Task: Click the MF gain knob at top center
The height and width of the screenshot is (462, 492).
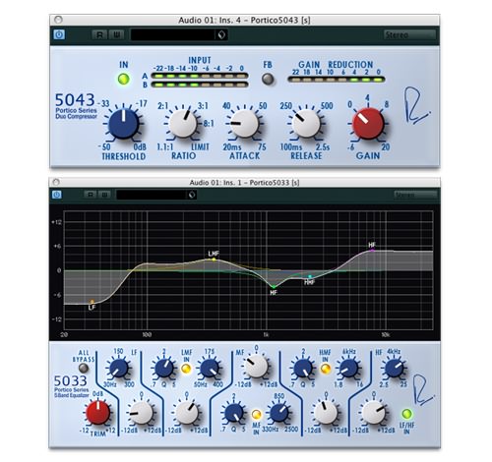Action: (x=256, y=367)
